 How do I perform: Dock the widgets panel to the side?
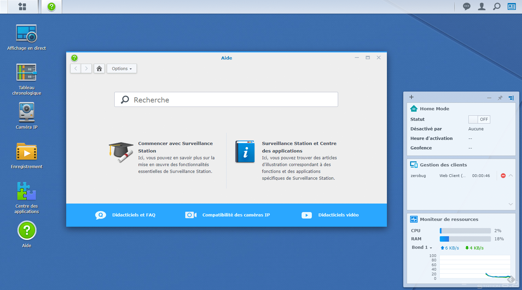click(x=511, y=98)
